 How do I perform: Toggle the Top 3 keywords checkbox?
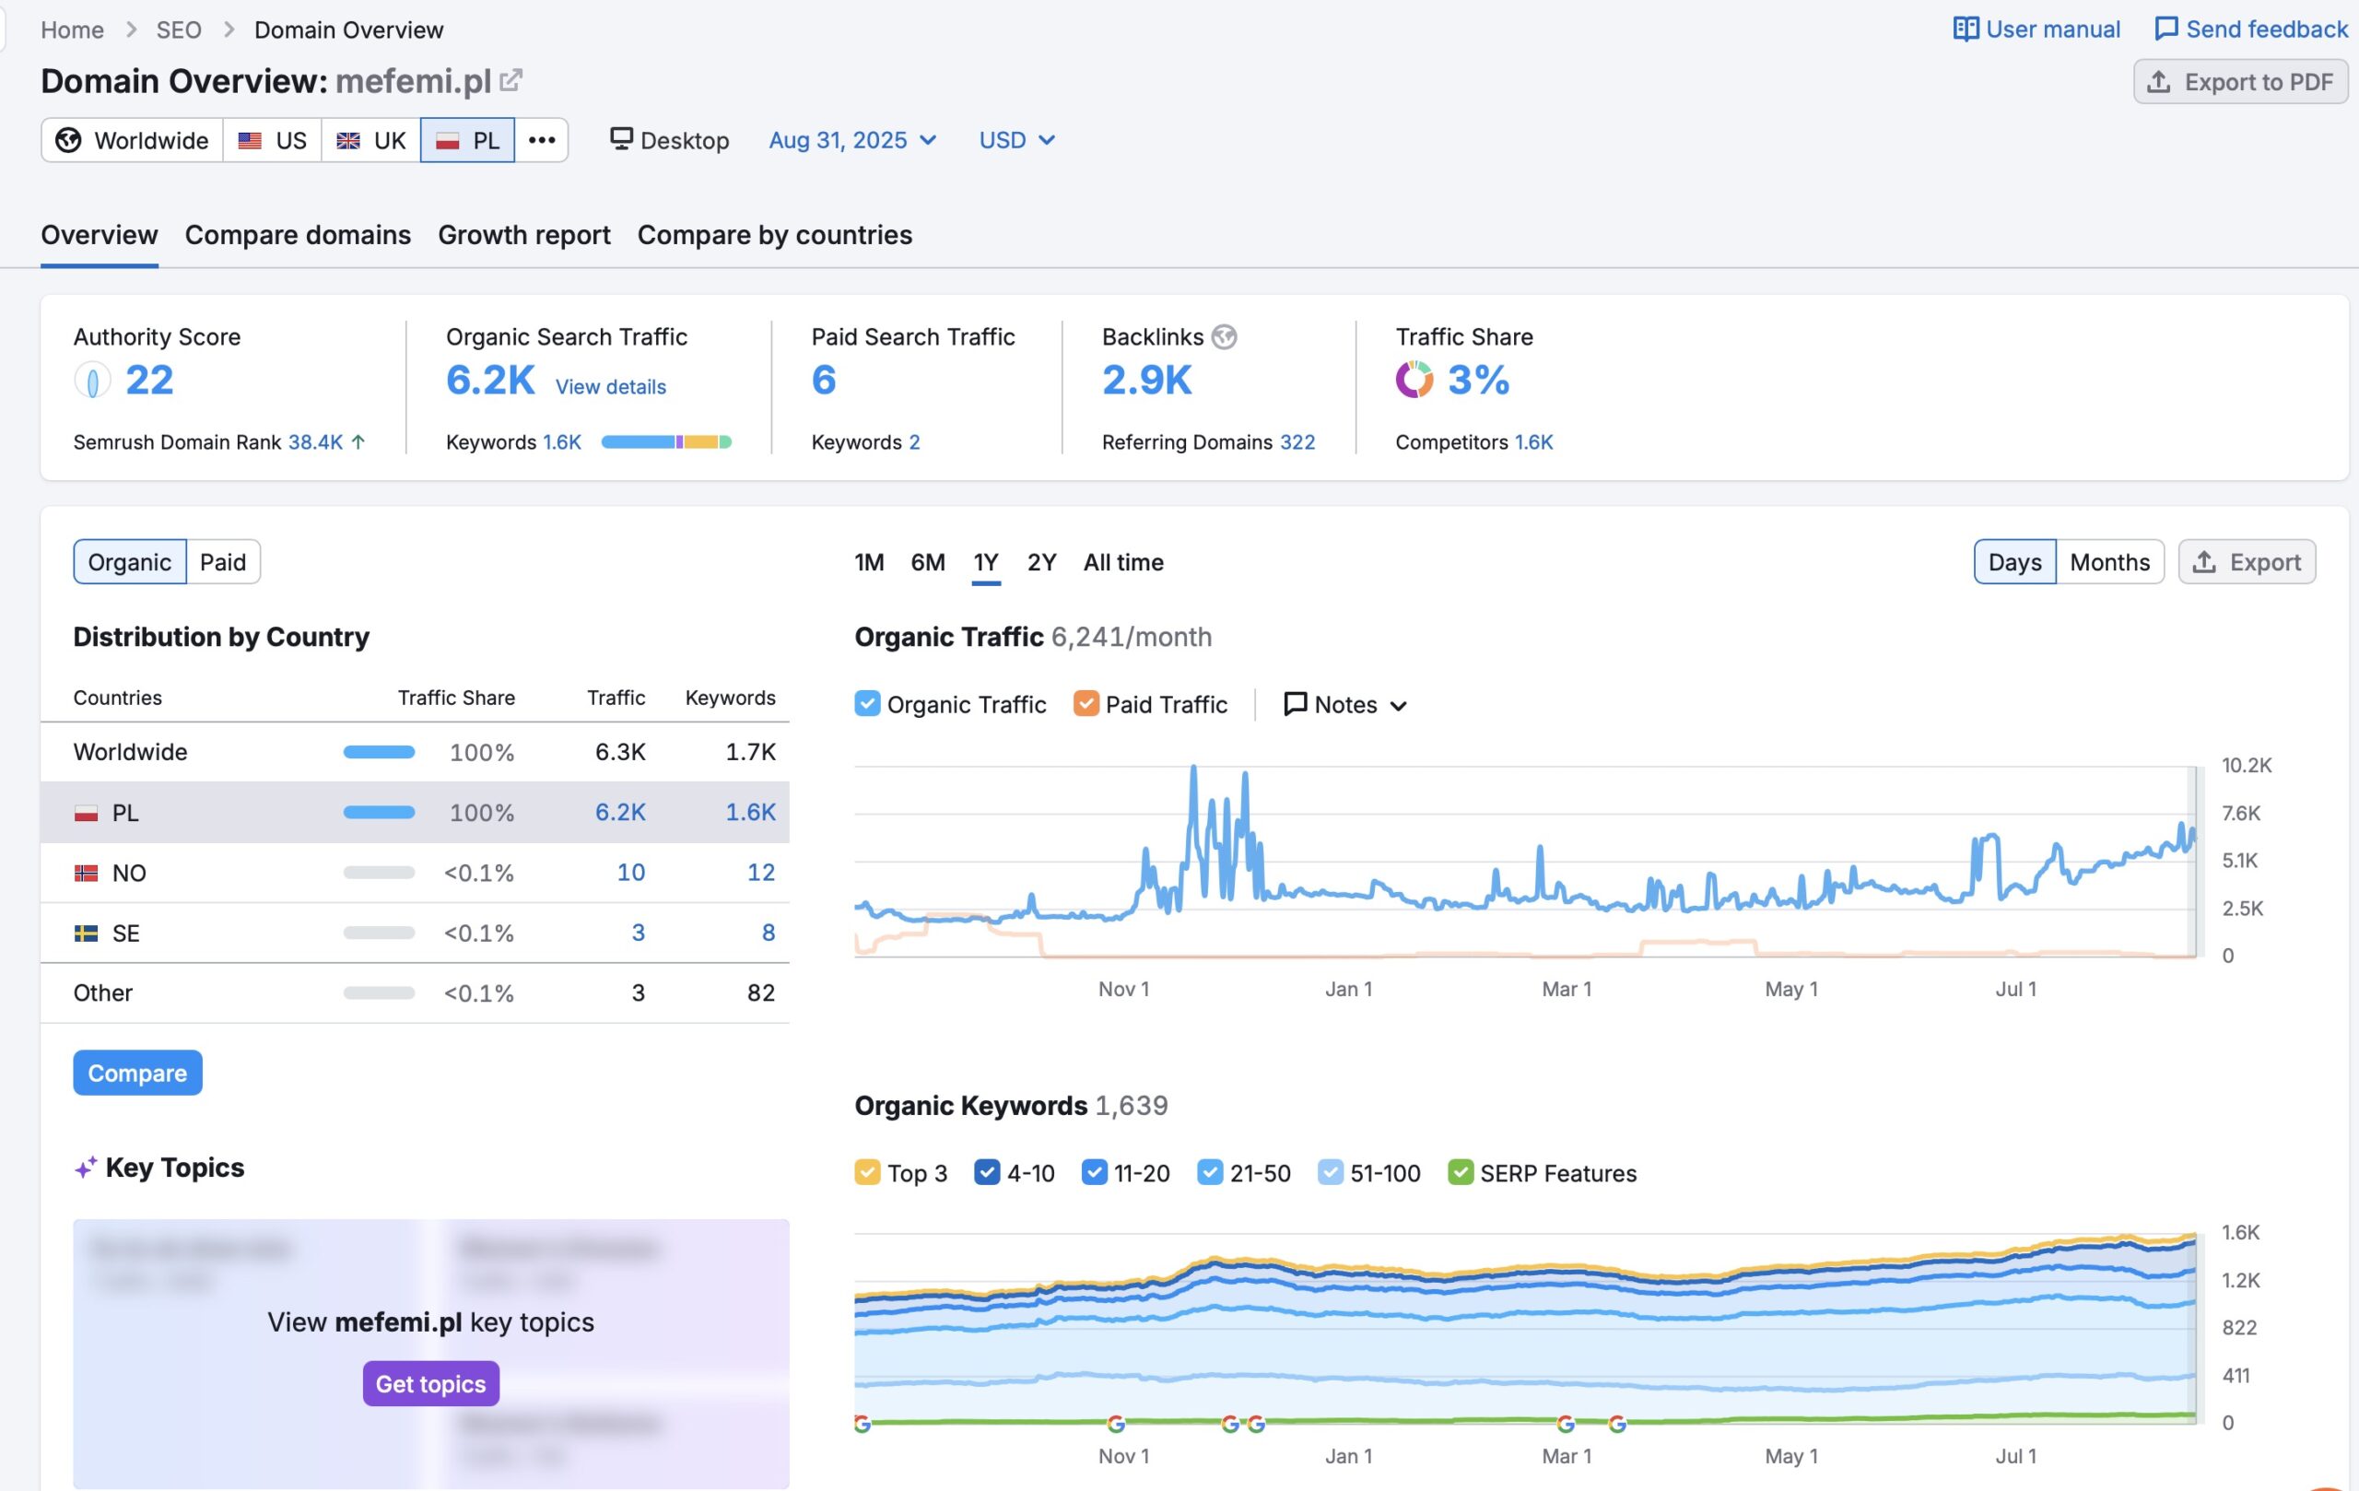coord(867,1171)
